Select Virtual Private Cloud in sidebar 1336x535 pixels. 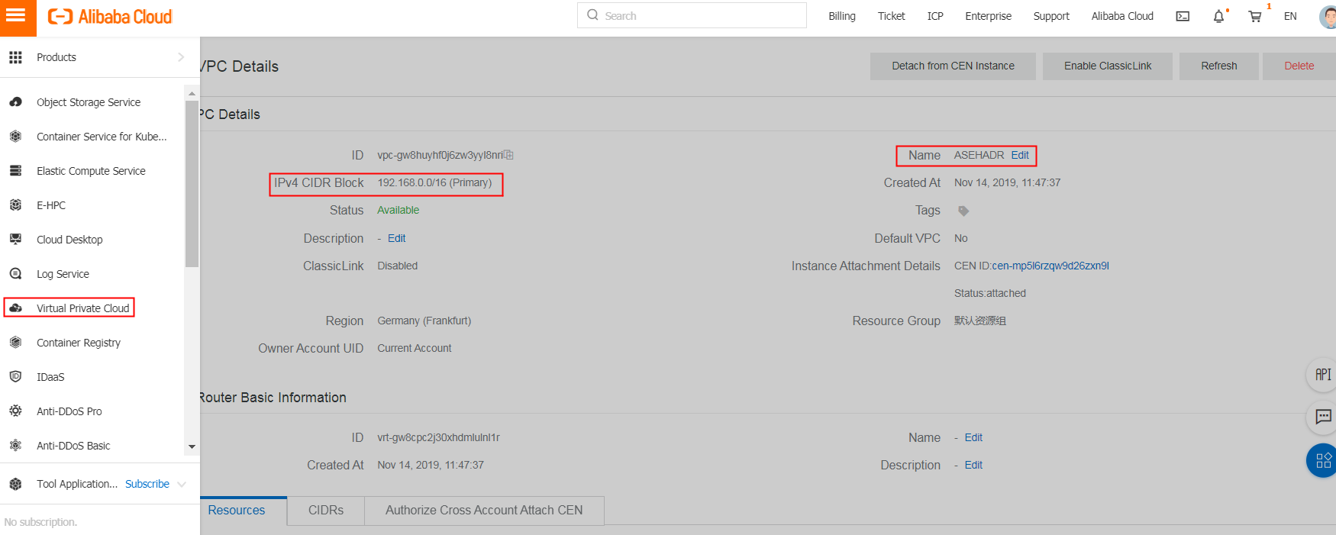click(x=82, y=308)
